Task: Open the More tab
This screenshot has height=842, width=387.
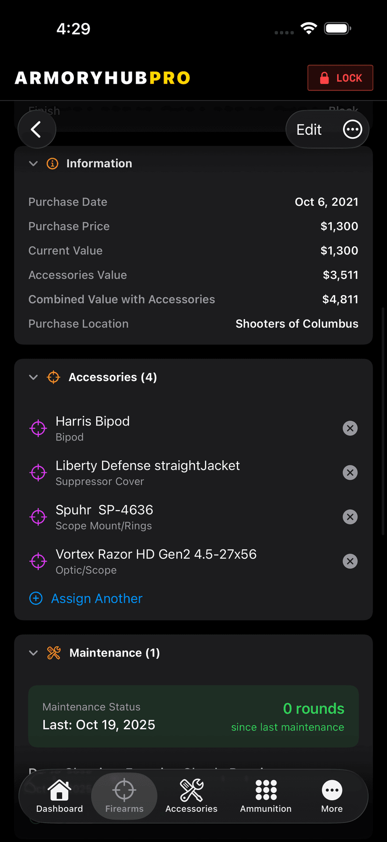Action: pos(332,797)
